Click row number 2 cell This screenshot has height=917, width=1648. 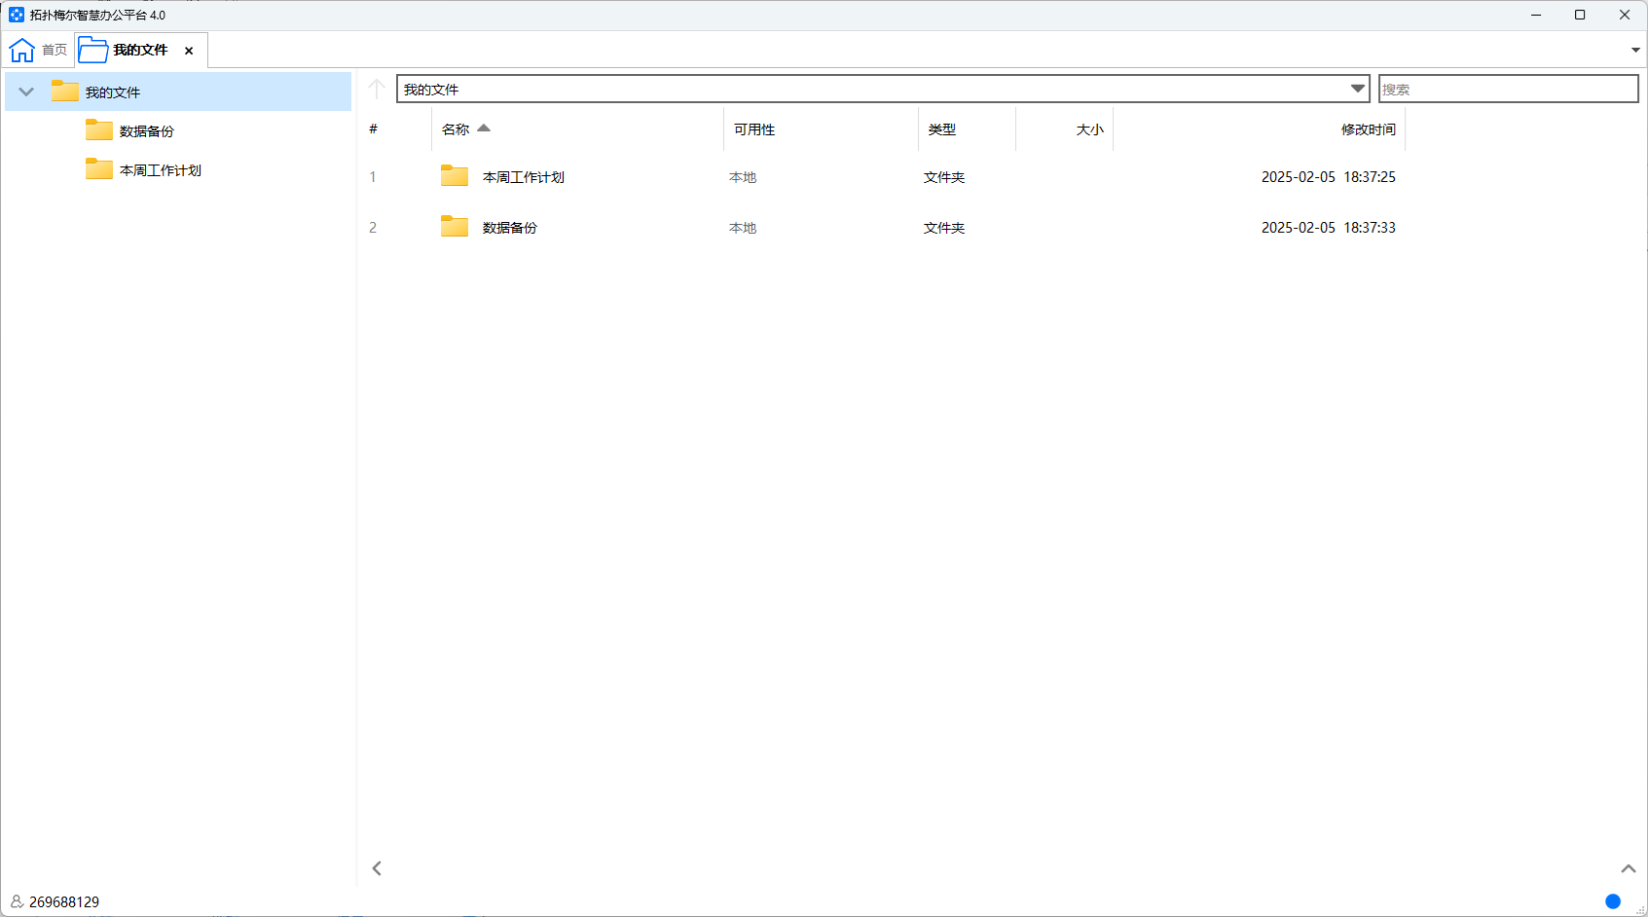tap(373, 228)
